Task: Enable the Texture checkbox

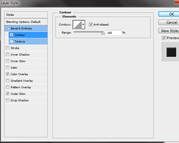Action: point(12,42)
